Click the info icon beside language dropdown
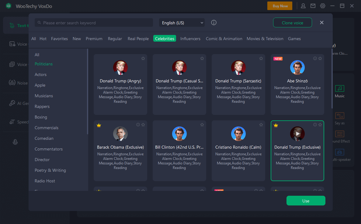Image resolution: width=361 pixels, height=224 pixels. point(214,23)
